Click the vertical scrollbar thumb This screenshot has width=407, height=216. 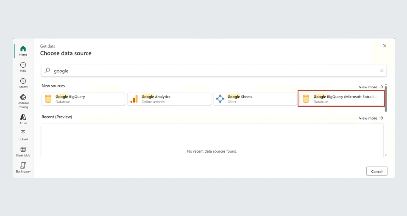coord(386,99)
